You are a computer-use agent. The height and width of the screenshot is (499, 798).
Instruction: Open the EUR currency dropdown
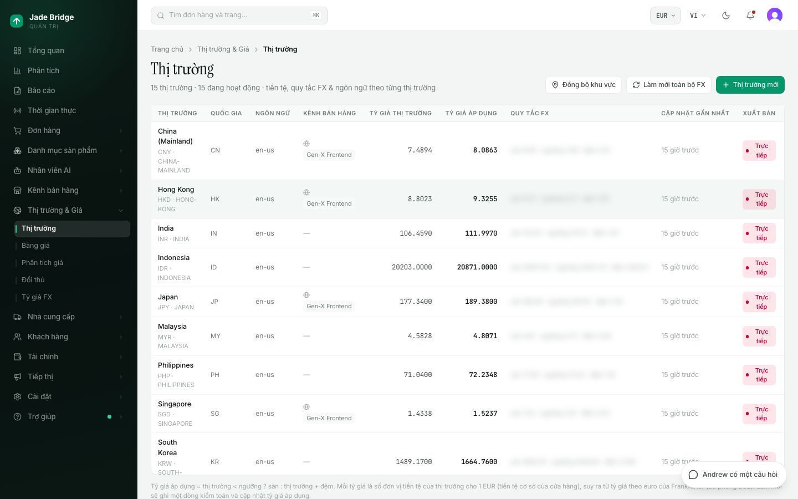[665, 16]
